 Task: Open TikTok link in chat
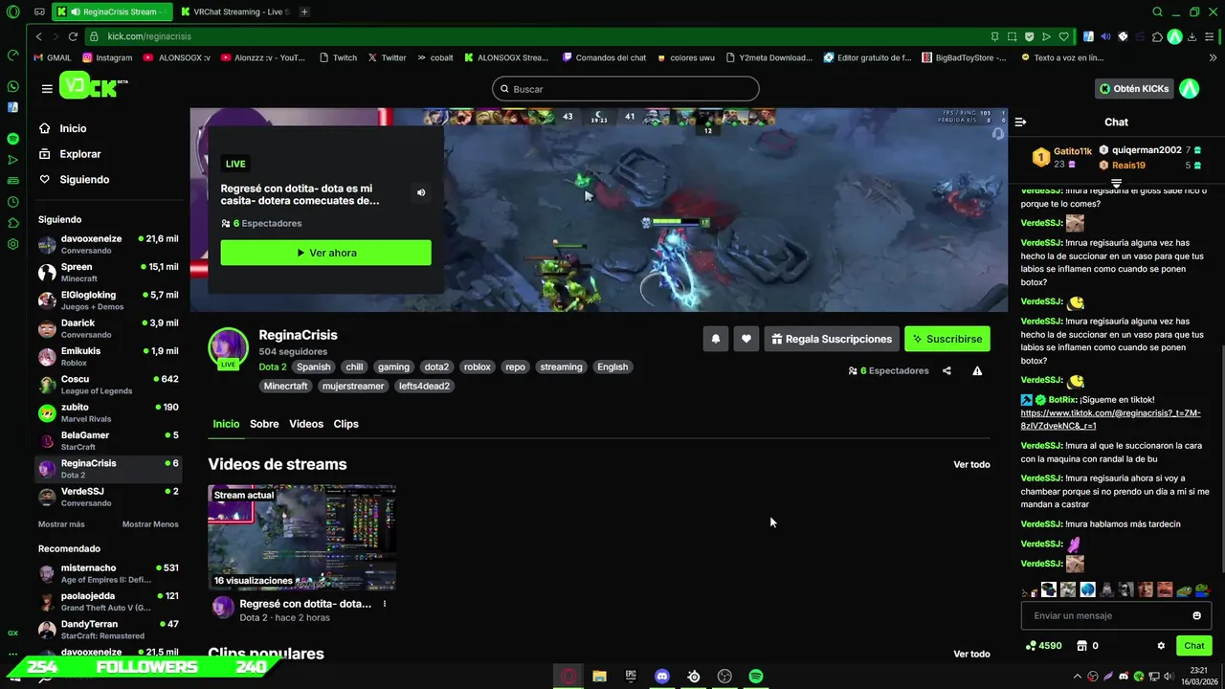pyautogui.click(x=1110, y=419)
